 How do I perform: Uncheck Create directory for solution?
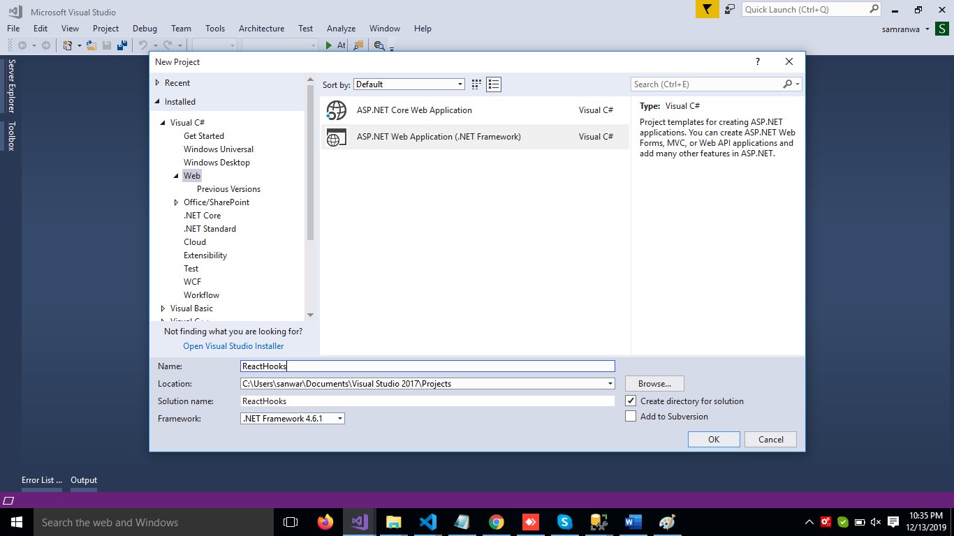631,401
